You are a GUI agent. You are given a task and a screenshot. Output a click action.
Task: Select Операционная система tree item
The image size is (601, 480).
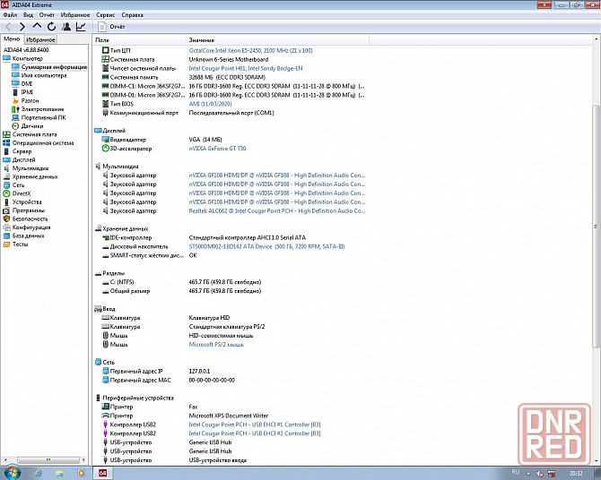click(39, 142)
